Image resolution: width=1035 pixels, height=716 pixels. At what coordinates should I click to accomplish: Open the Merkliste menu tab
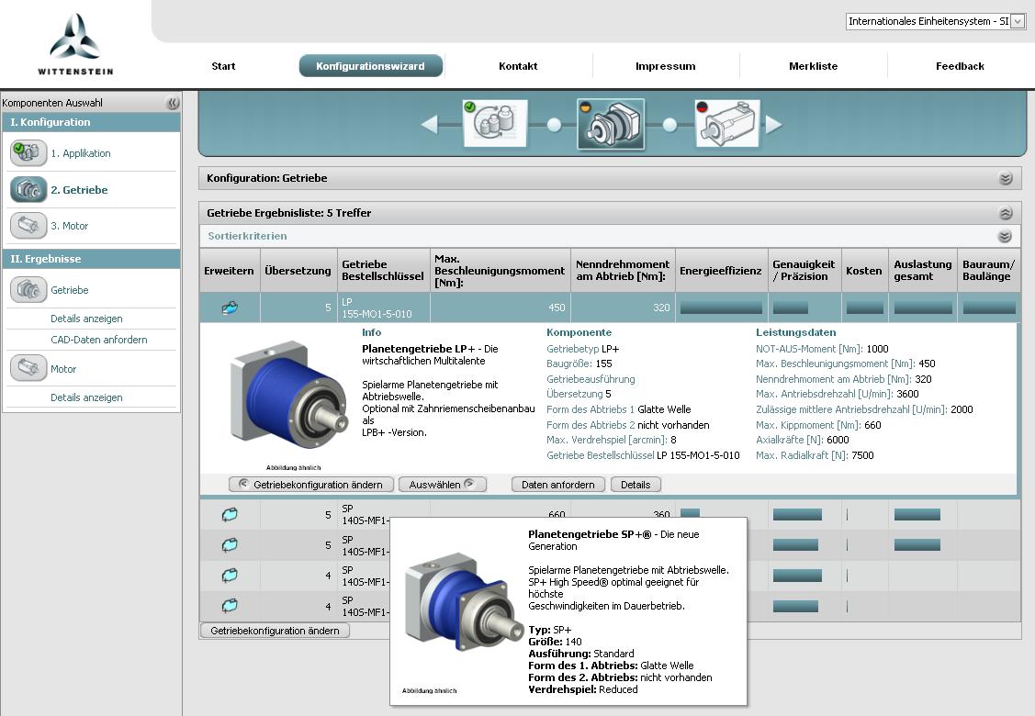point(813,66)
